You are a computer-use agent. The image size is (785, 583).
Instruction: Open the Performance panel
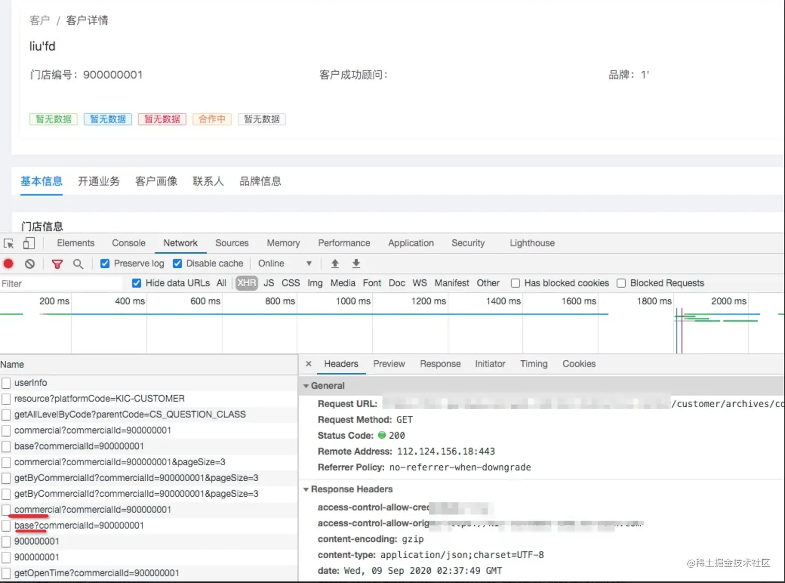(344, 243)
